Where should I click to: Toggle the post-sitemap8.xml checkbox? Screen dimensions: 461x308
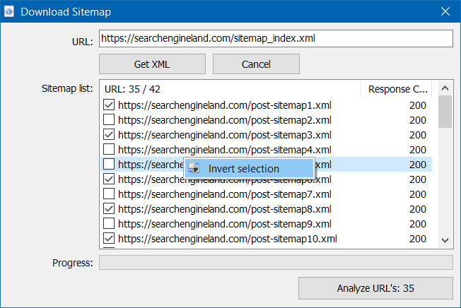(x=109, y=208)
